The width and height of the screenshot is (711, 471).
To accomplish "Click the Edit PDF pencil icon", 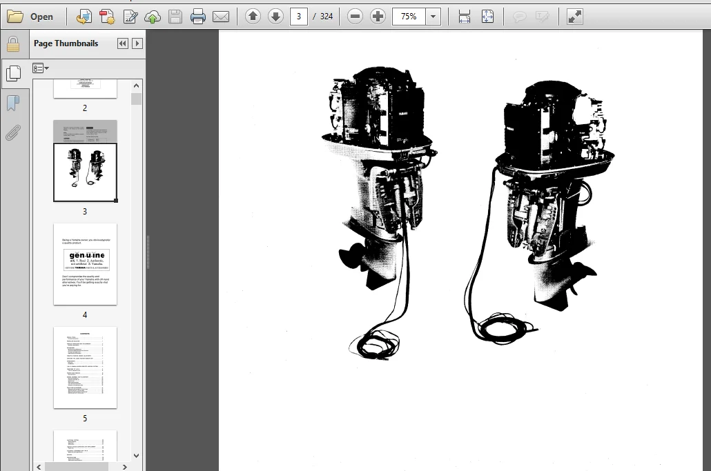I will [x=130, y=17].
